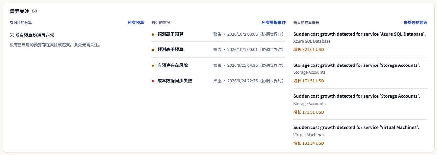Click the 所有预算均进展正常 status text
Viewport: 437px width, 155px height.
point(35,35)
